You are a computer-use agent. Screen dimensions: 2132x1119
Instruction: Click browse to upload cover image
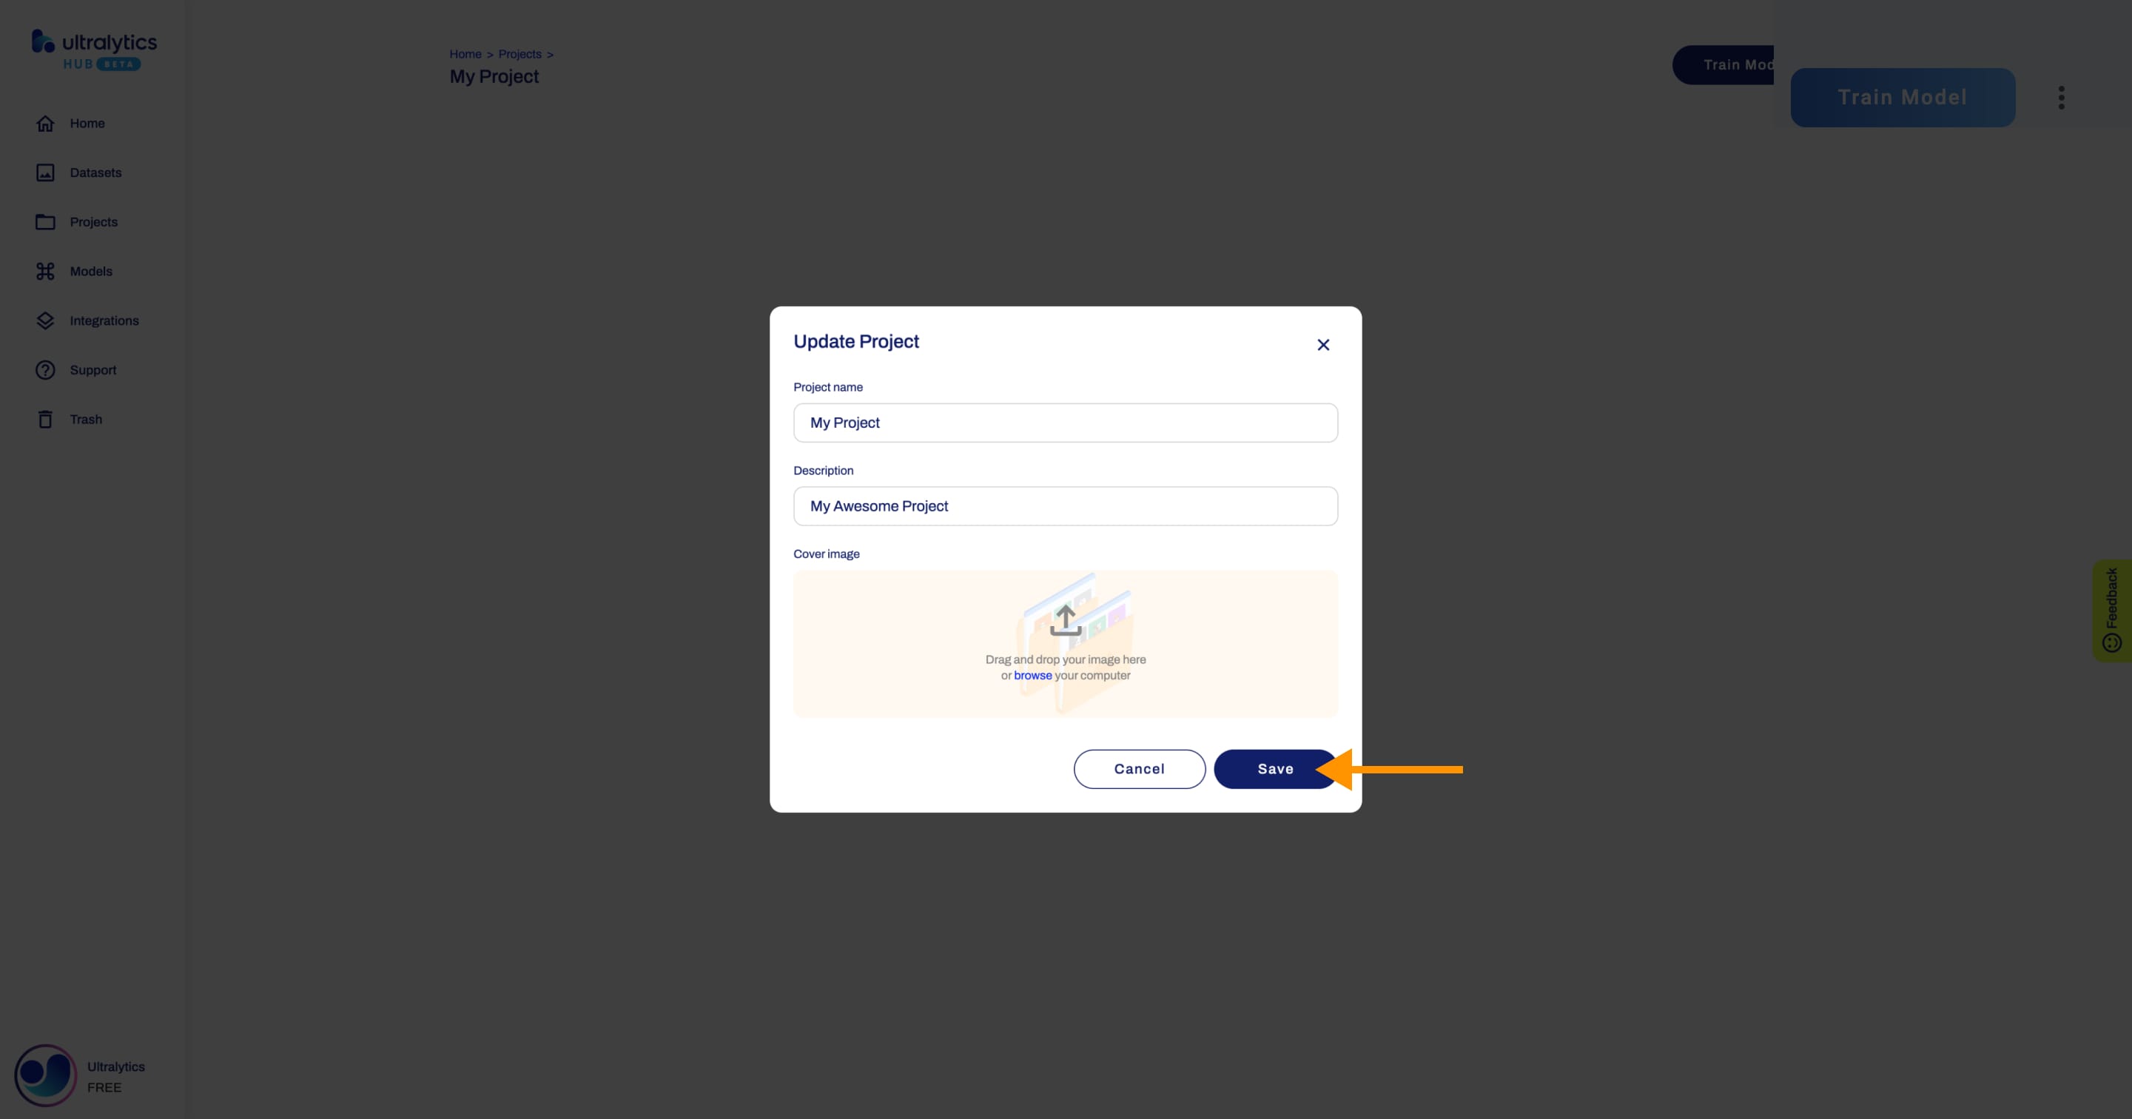(1032, 675)
